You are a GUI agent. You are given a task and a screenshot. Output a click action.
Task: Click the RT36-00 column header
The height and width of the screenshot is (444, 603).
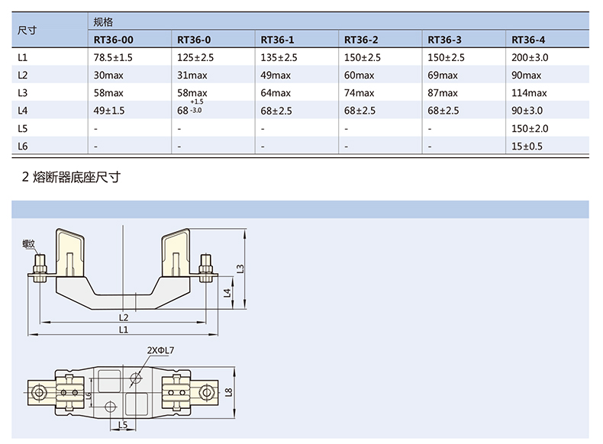click(x=111, y=40)
